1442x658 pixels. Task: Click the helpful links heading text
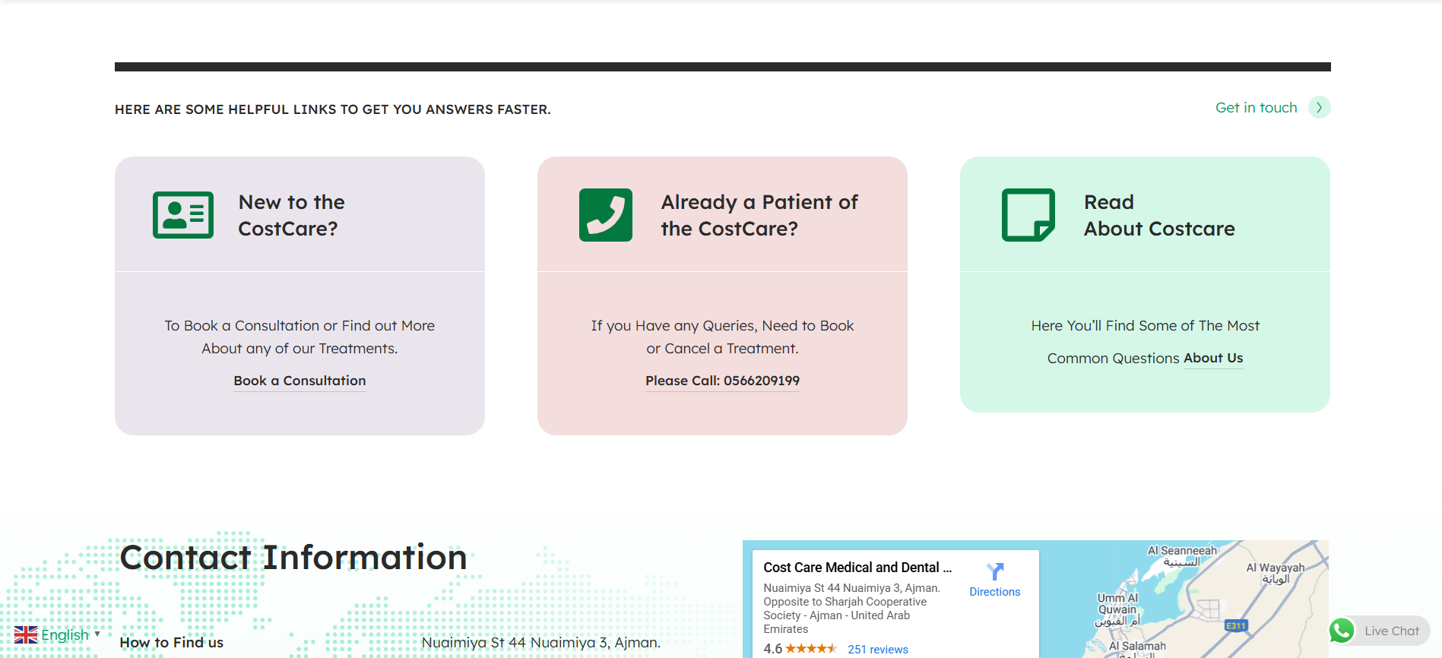(333, 109)
